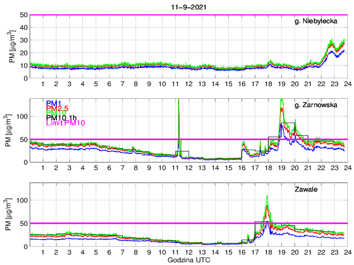Click the y-axis PM label of the Zawale plot

(12, 215)
